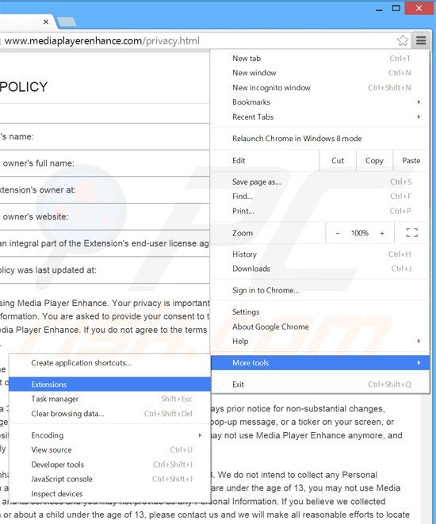The width and height of the screenshot is (436, 524).
Task: Bookmark this page with the star icon
Action: pos(403,40)
